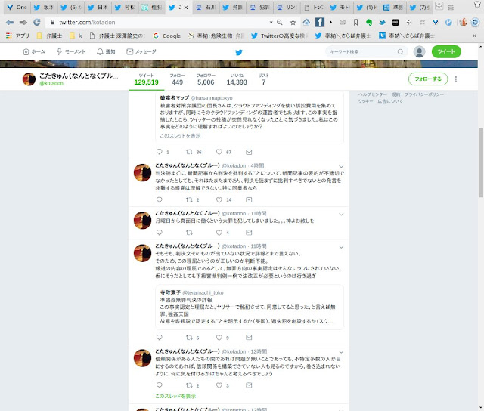The width and height of the screenshot is (484, 411).
Task: Open the new tab plus button
Action: 439,5
